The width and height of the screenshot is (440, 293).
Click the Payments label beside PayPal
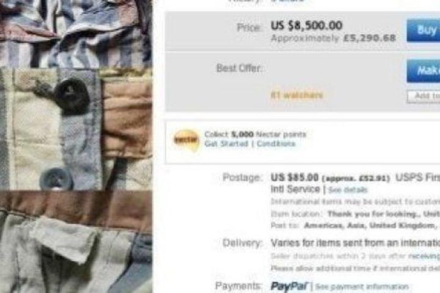pos(238,286)
